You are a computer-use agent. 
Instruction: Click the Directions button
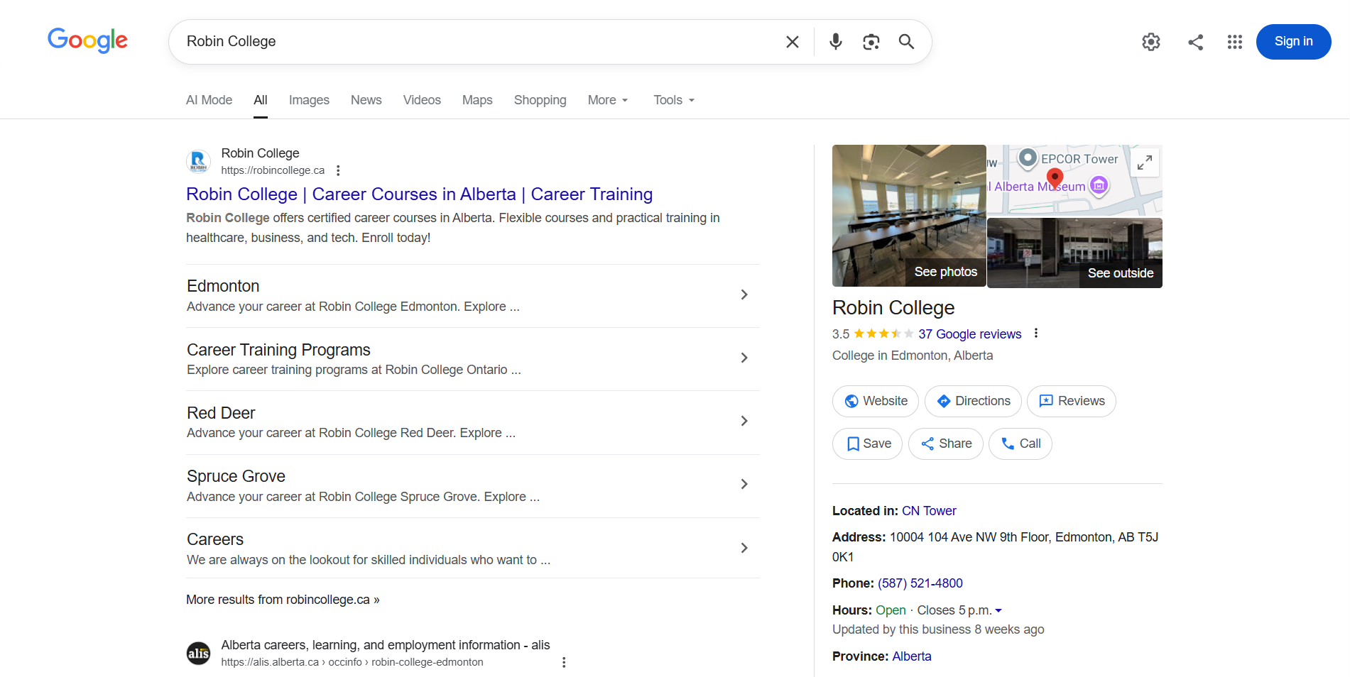pyautogui.click(x=973, y=401)
